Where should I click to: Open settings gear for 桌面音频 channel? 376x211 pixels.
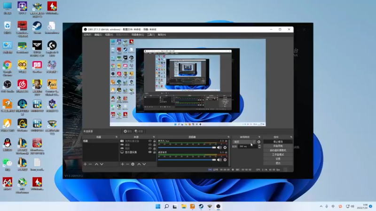225,159
